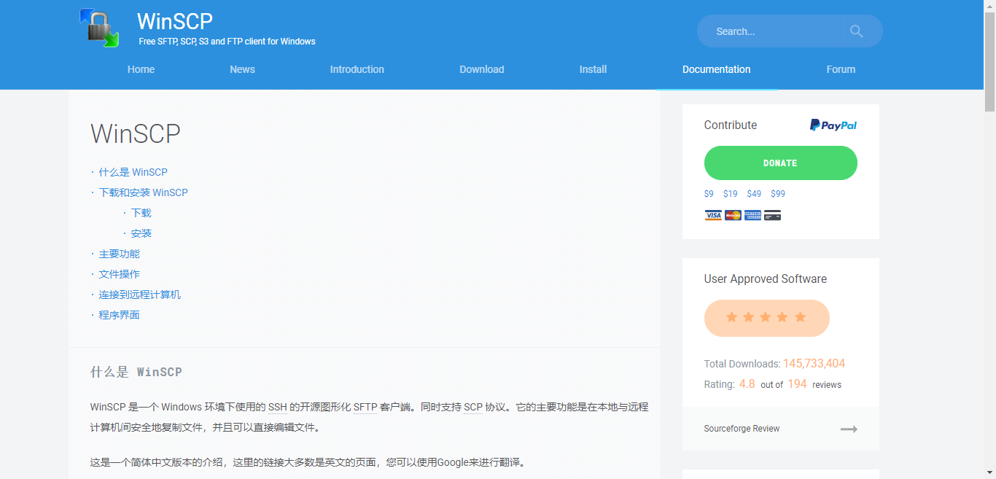
Task: Click the arrow icon beside Sourceforge Review
Action: (x=849, y=429)
